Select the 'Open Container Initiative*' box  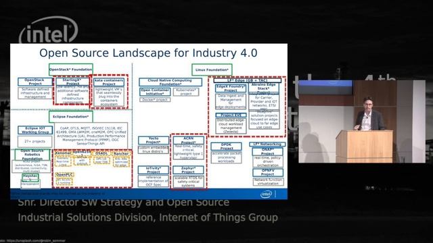coord(155,92)
